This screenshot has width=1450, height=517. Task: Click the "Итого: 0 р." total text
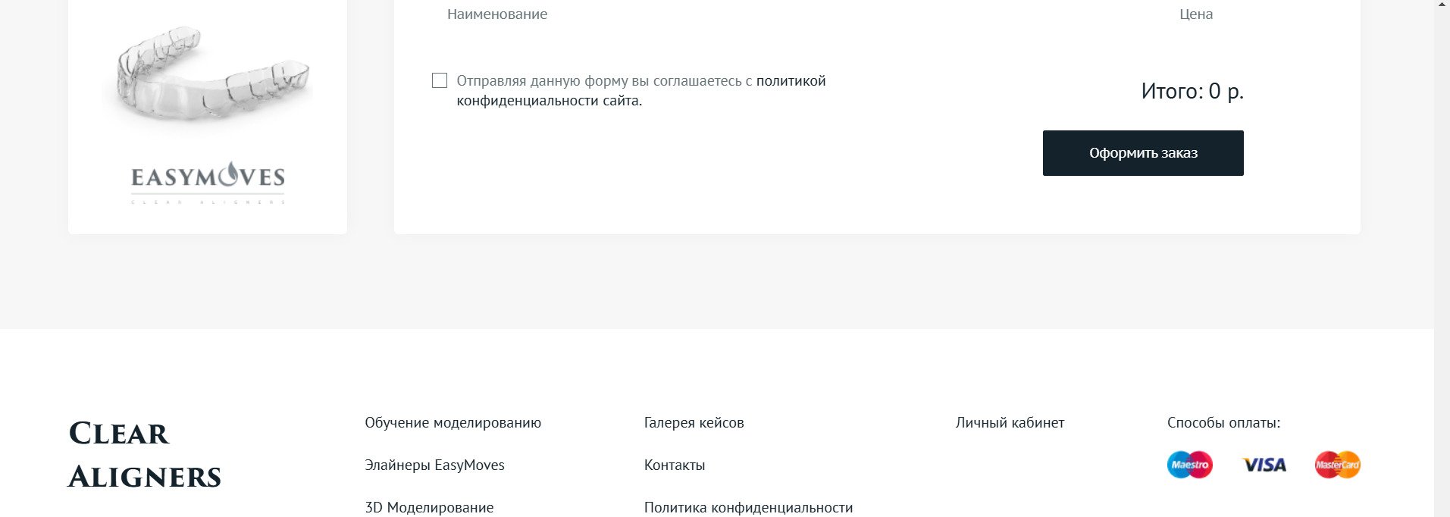point(1192,92)
